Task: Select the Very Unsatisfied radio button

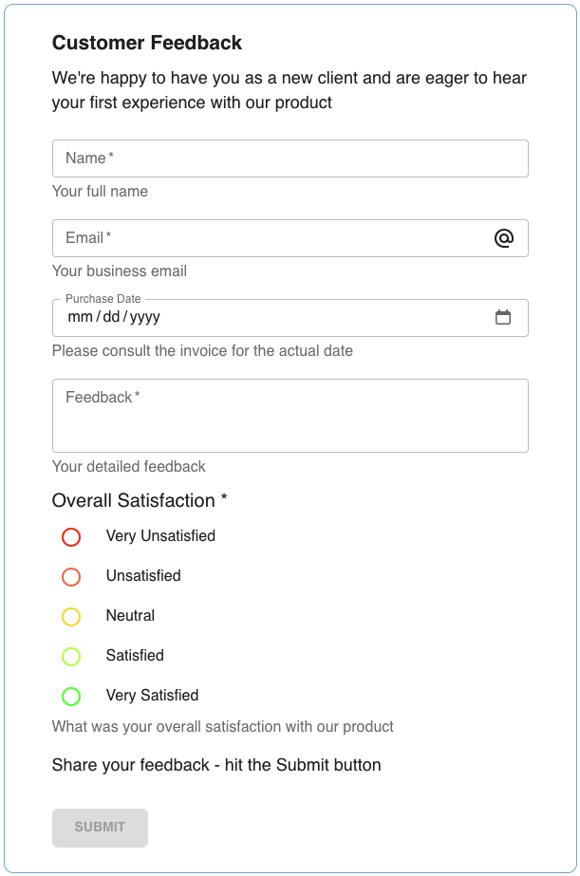Action: pos(71,537)
